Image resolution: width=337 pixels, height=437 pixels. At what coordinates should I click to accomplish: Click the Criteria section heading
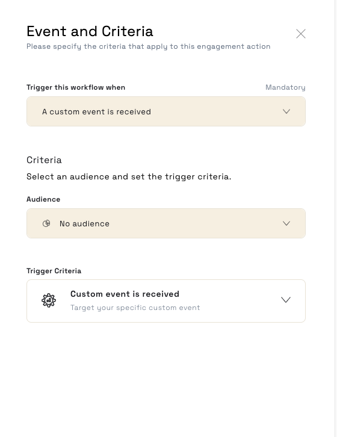[44, 160]
